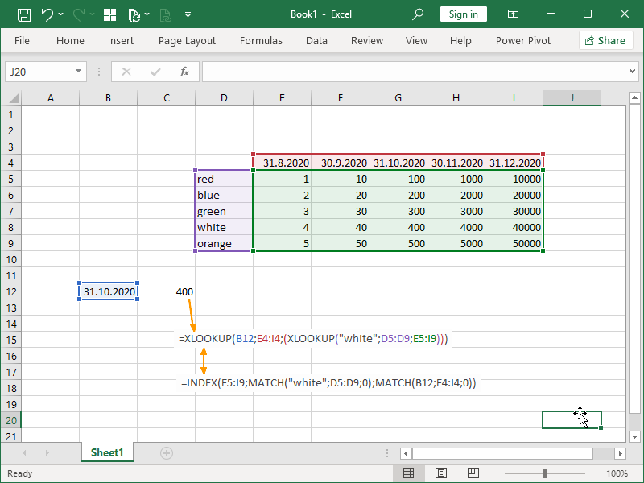Click next sheet navigation arrow
Viewport: 644px width, 483px height.
tap(47, 452)
